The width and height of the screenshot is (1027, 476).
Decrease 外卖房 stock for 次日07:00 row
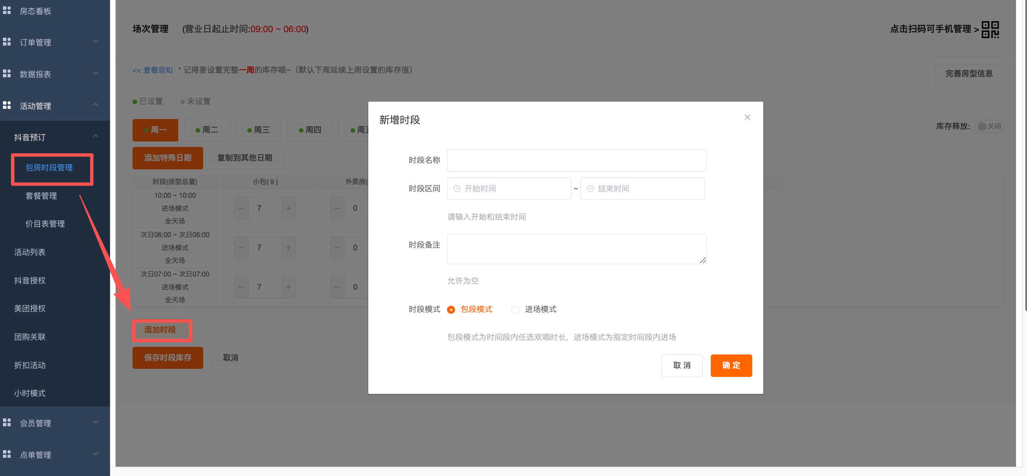point(337,287)
